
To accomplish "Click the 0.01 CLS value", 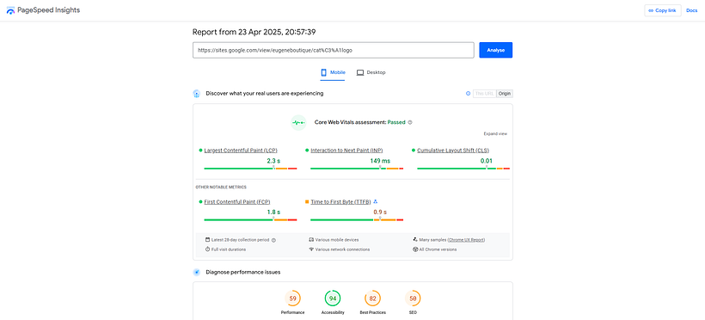I will [x=487, y=161].
